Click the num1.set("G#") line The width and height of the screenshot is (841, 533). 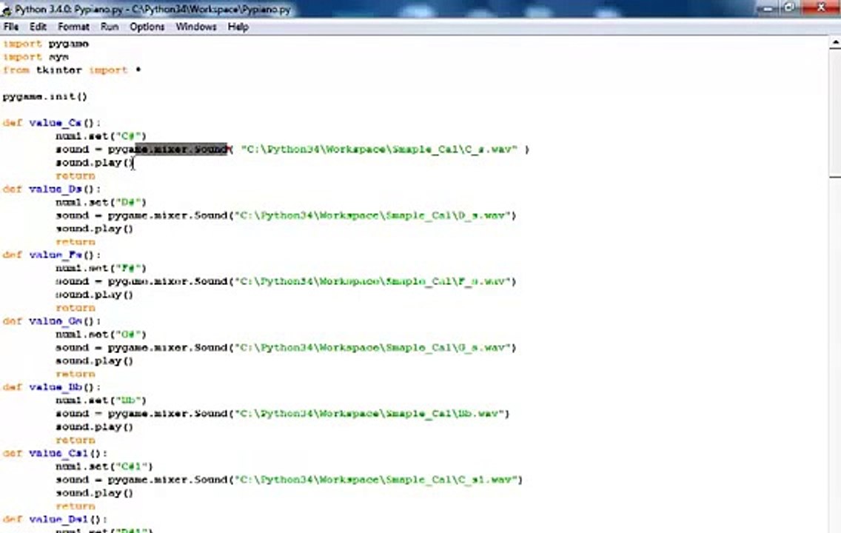pyautogui.click(x=101, y=334)
